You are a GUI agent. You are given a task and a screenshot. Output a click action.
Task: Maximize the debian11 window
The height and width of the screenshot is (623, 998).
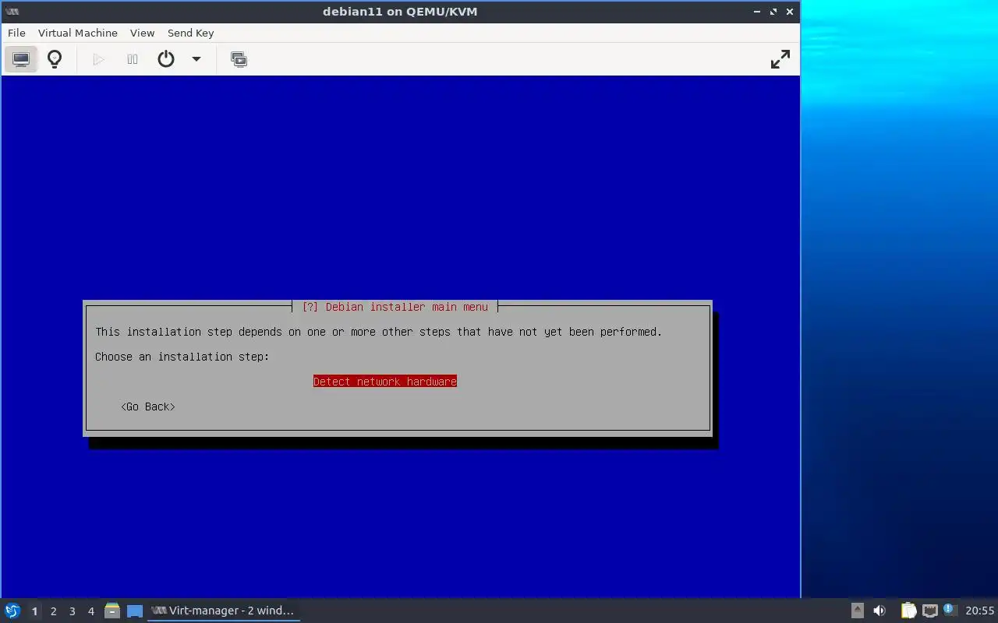pos(773,12)
